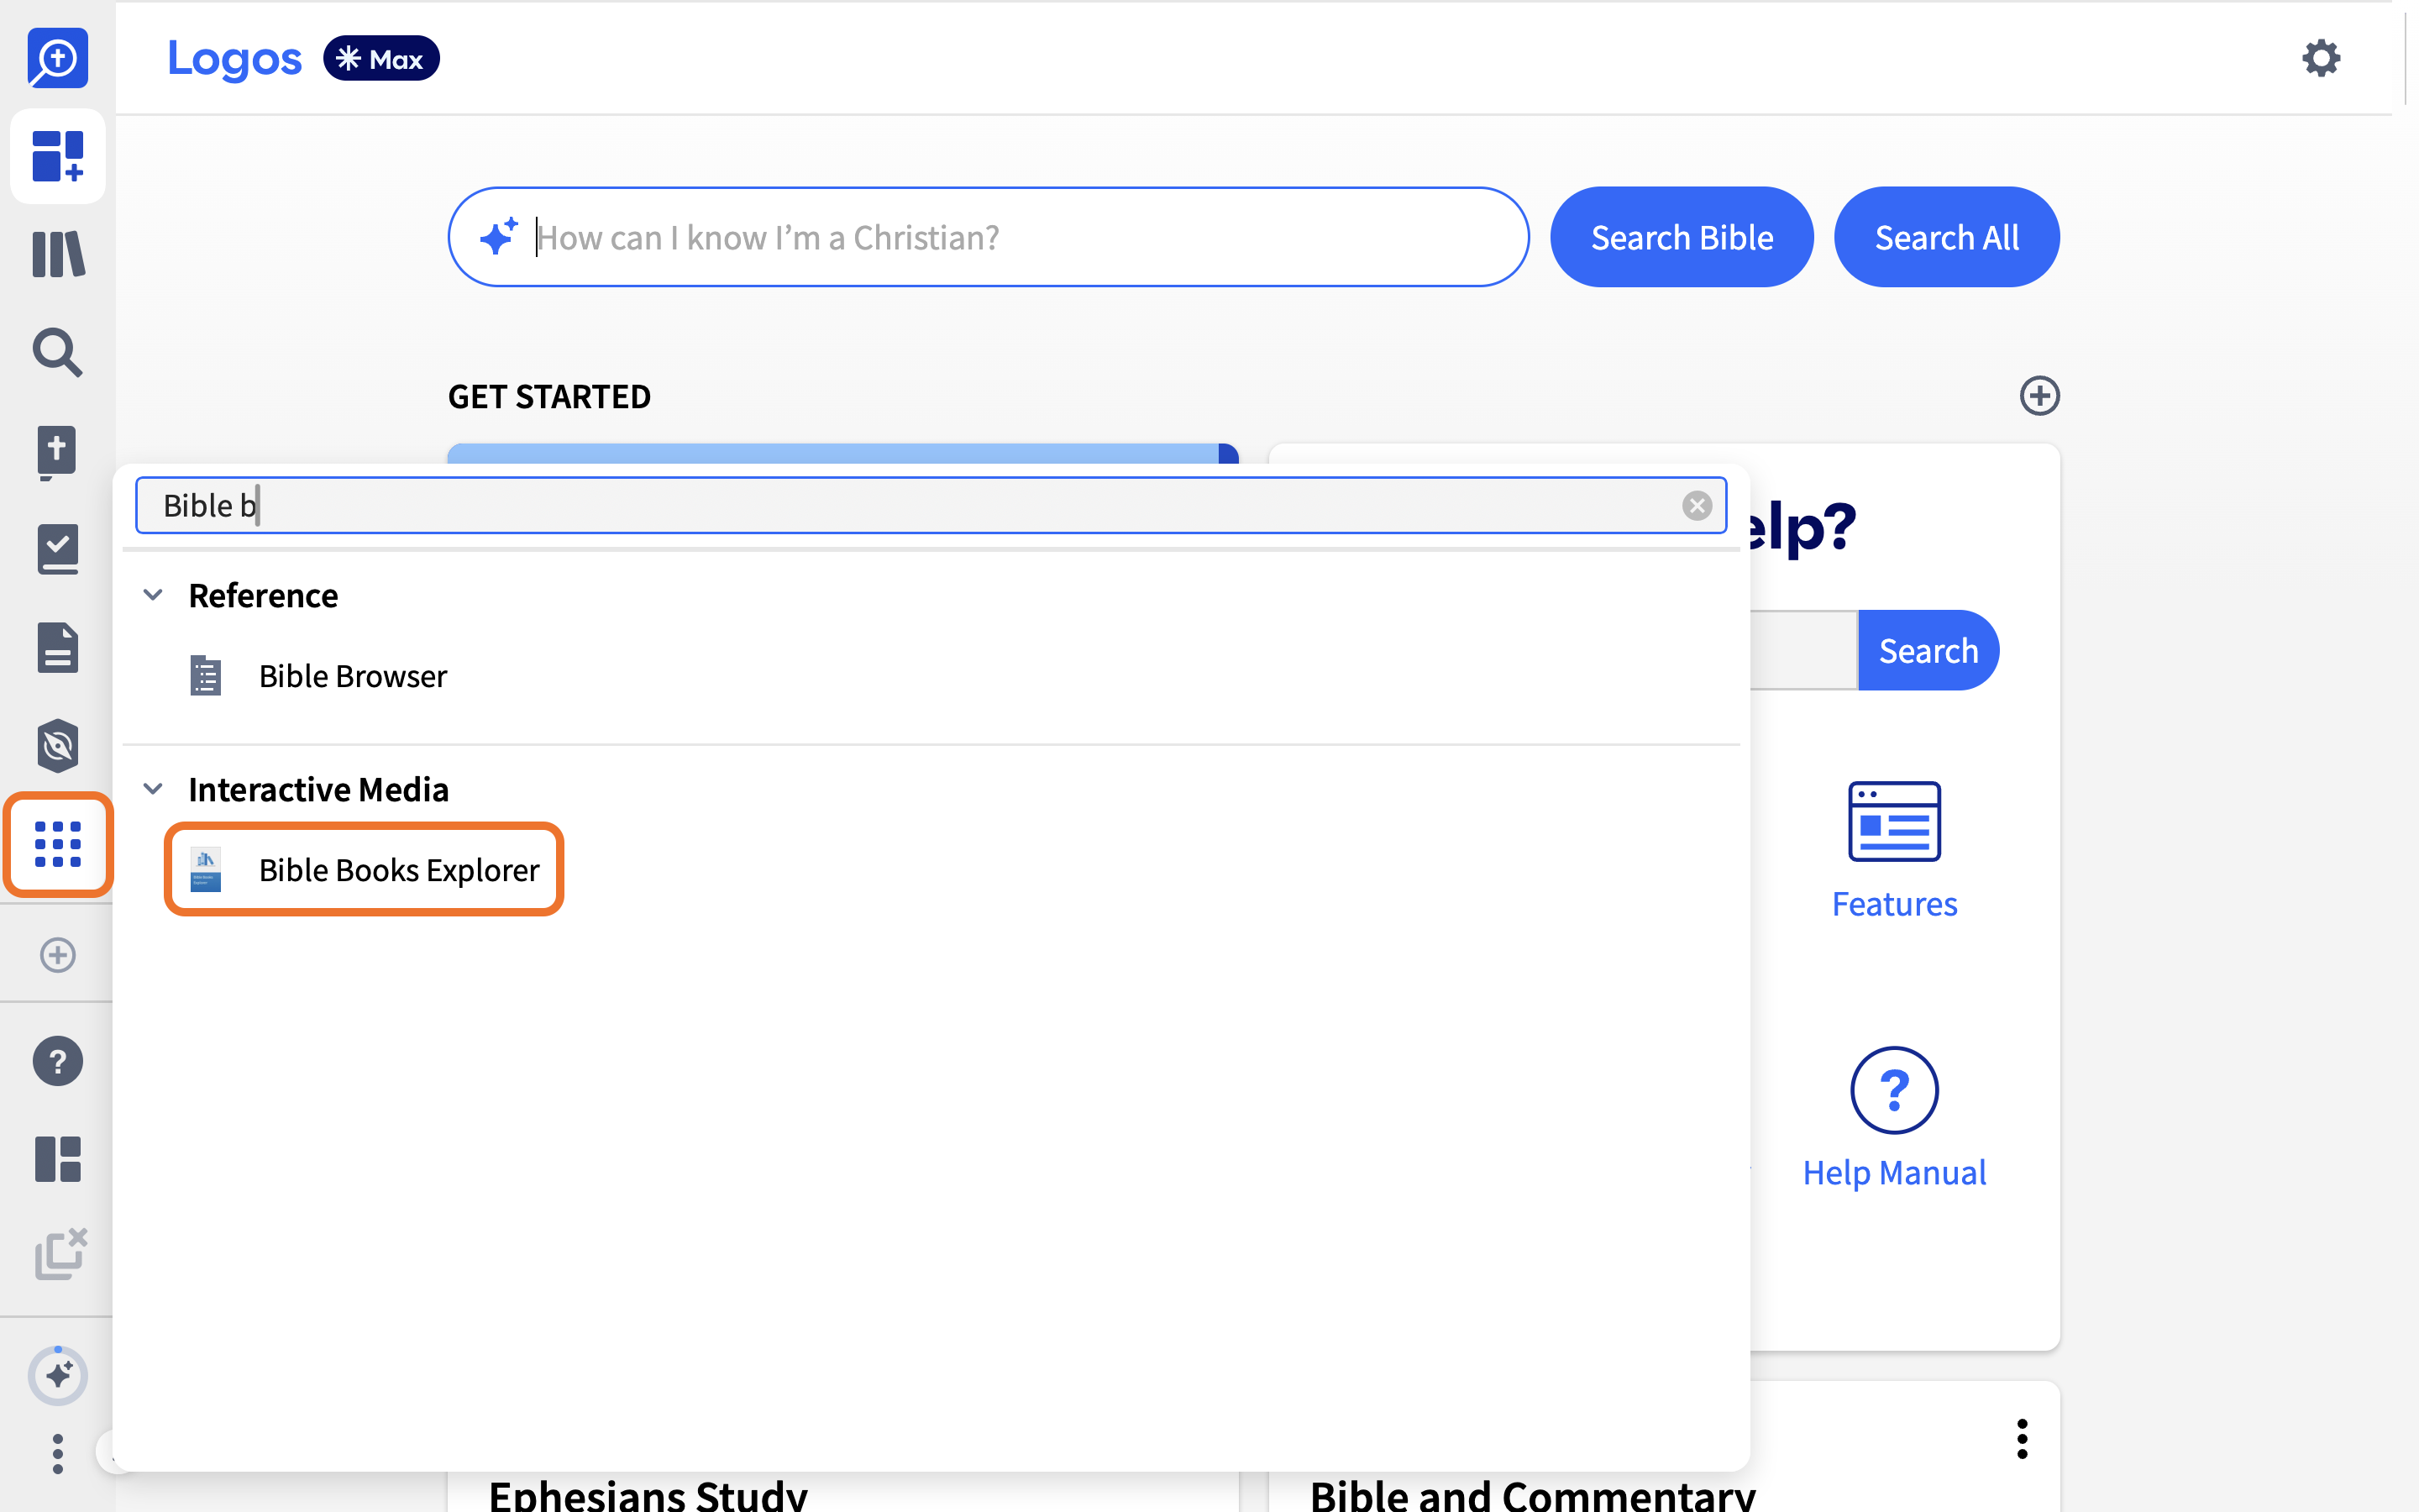Click the GET STARTED heading

click(x=548, y=397)
